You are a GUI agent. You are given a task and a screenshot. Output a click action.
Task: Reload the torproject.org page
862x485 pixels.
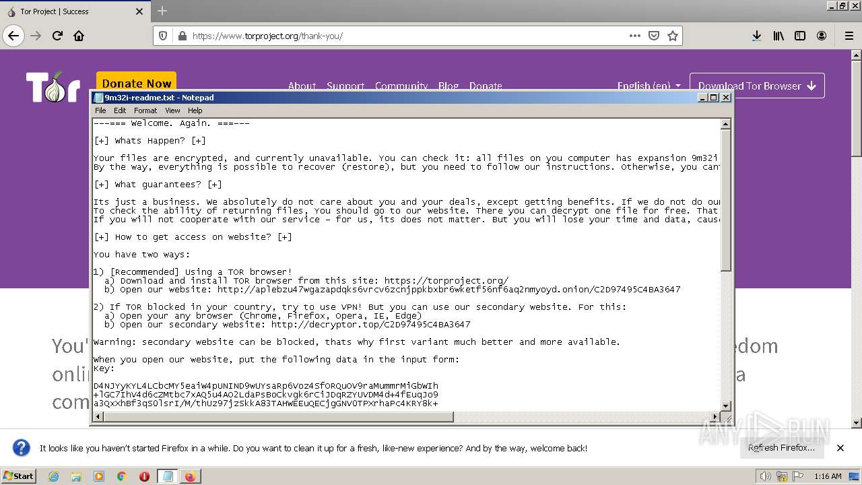[x=57, y=36]
